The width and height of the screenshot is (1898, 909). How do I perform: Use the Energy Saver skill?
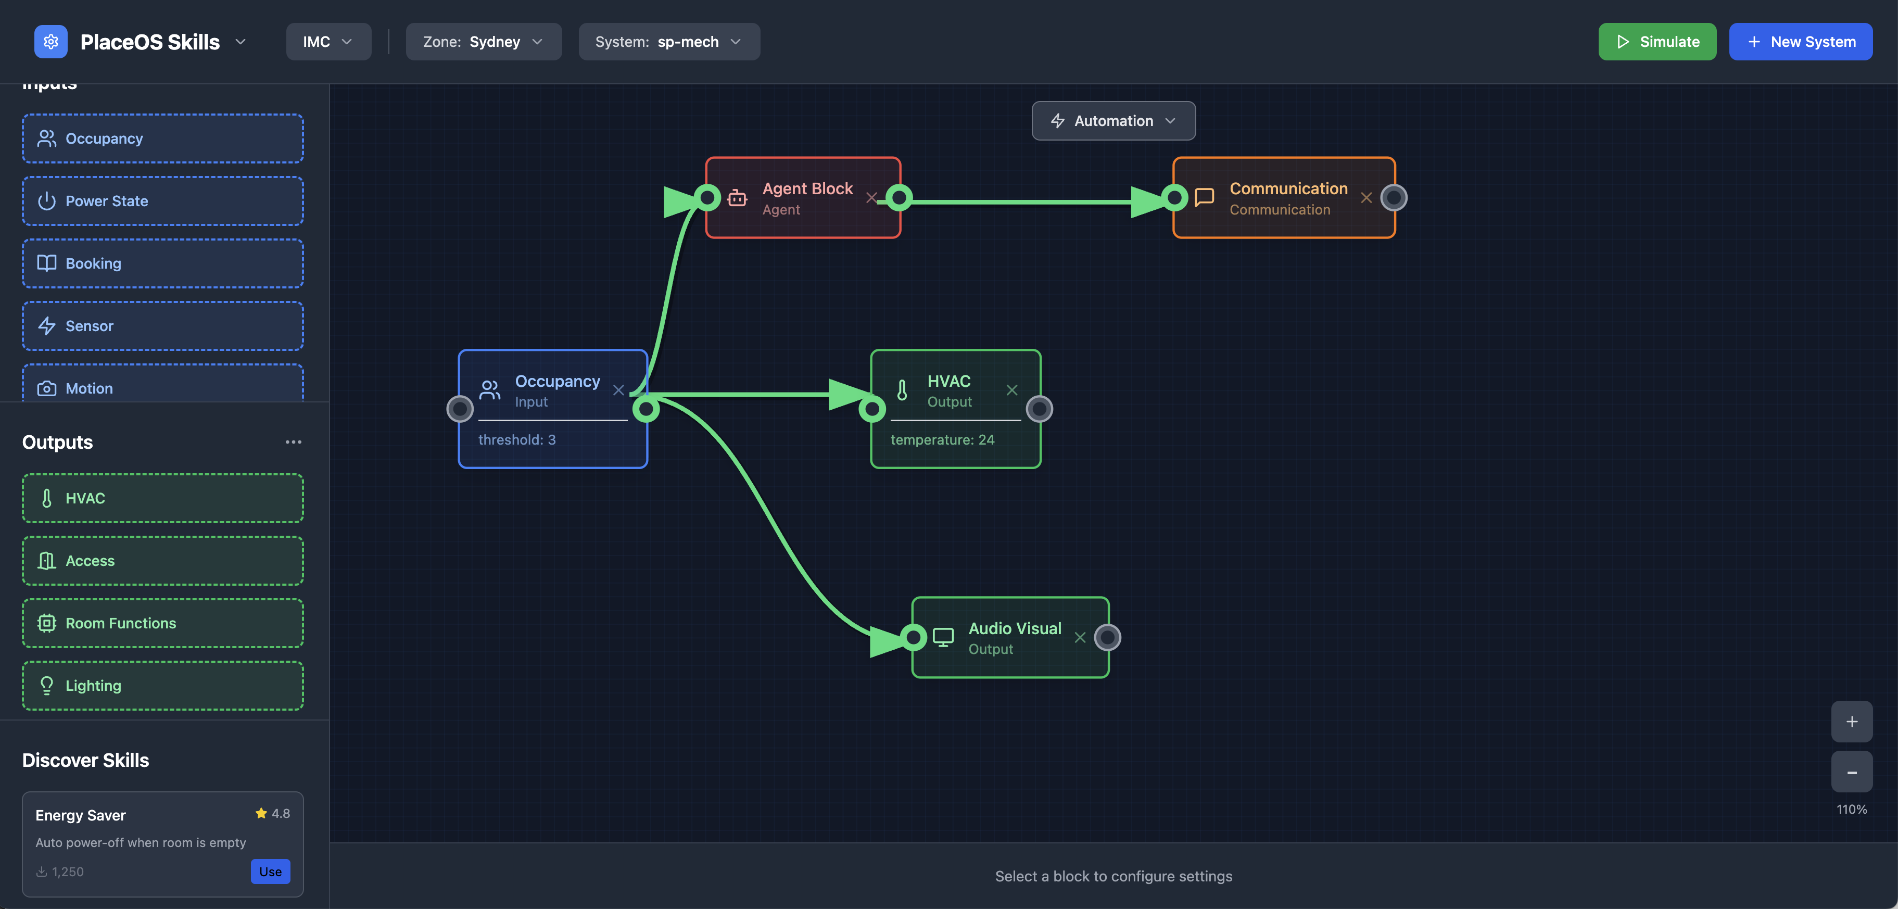pyautogui.click(x=270, y=872)
